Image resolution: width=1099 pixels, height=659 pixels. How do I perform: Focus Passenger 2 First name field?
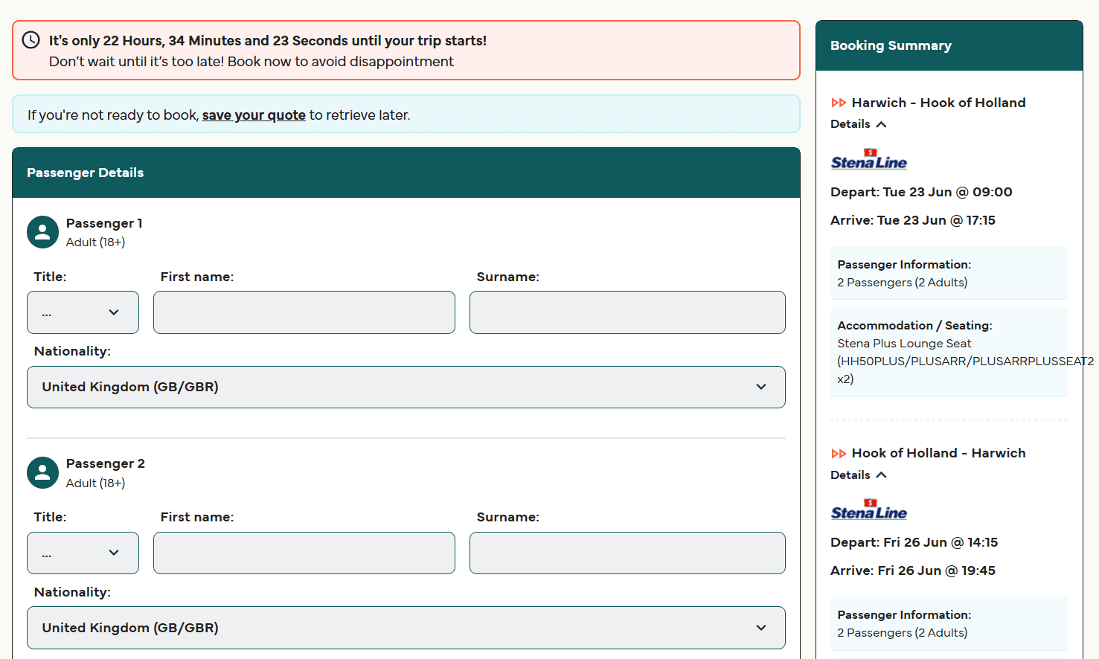[x=304, y=553]
